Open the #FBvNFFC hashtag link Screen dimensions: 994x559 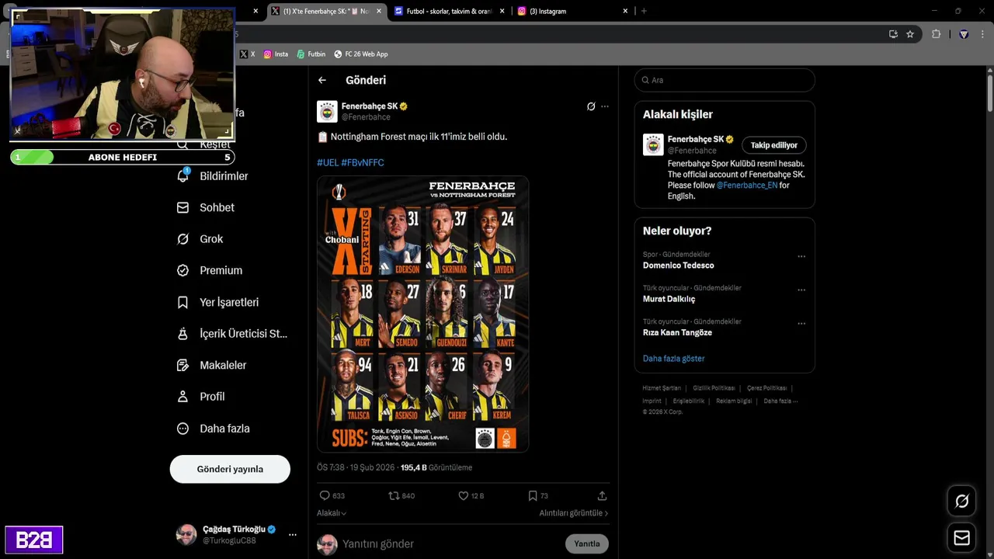(x=363, y=162)
